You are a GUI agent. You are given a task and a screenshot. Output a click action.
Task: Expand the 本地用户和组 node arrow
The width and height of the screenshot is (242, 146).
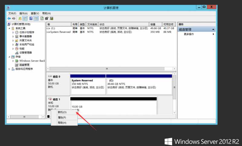13,45
